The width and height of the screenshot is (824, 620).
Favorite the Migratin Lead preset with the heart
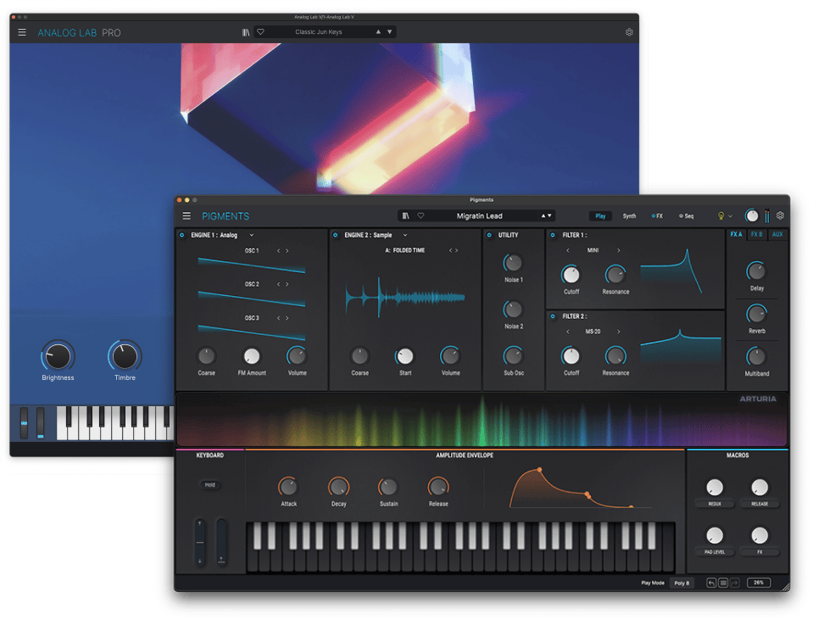coord(420,215)
